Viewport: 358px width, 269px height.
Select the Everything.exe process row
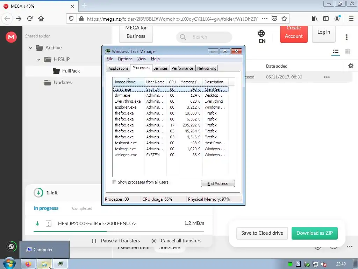171,101
